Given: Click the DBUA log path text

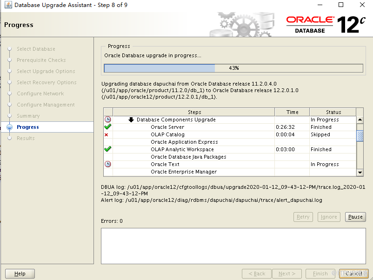Looking at the screenshot, I should pos(233,190).
